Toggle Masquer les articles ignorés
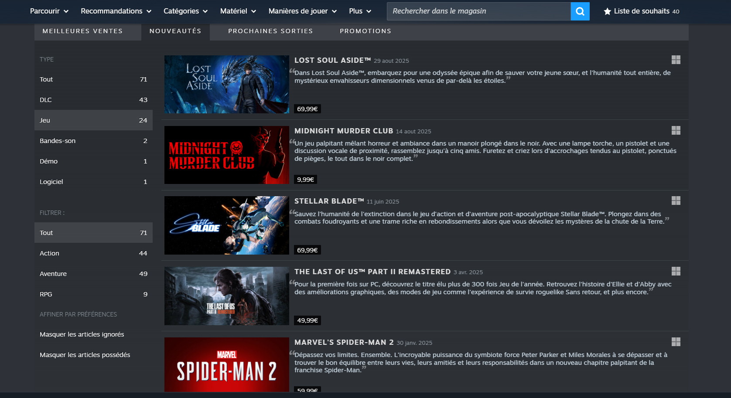 click(x=82, y=334)
